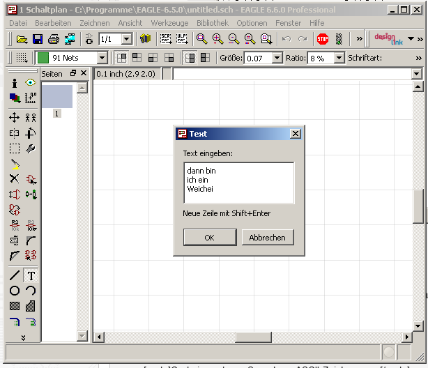Open the CAM processor icon
Viewport: 428px width, 368px height.
70,39
